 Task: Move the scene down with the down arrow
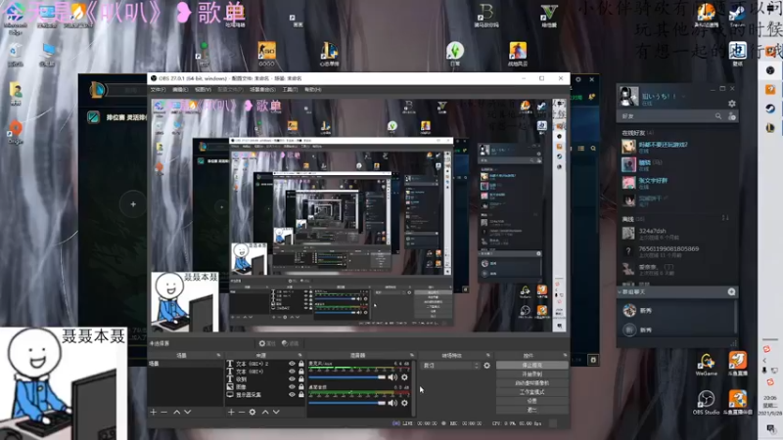pyautogui.click(x=188, y=412)
